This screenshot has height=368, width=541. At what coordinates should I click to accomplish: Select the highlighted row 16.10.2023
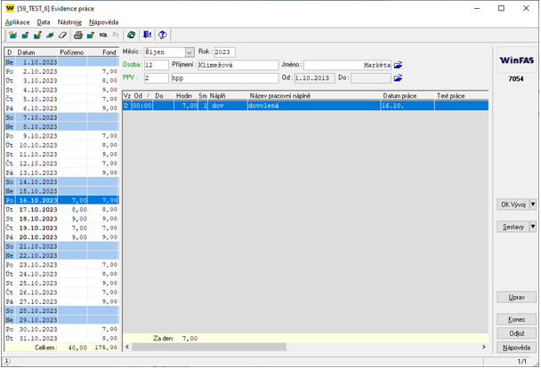(x=61, y=200)
